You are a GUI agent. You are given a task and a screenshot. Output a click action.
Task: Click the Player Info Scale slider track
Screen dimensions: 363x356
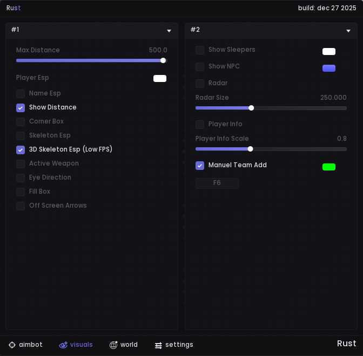coord(271,149)
